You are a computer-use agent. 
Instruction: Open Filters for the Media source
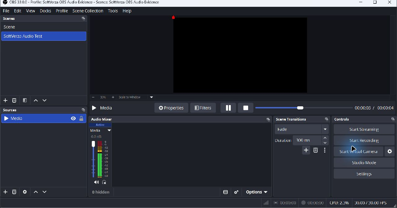point(203,108)
